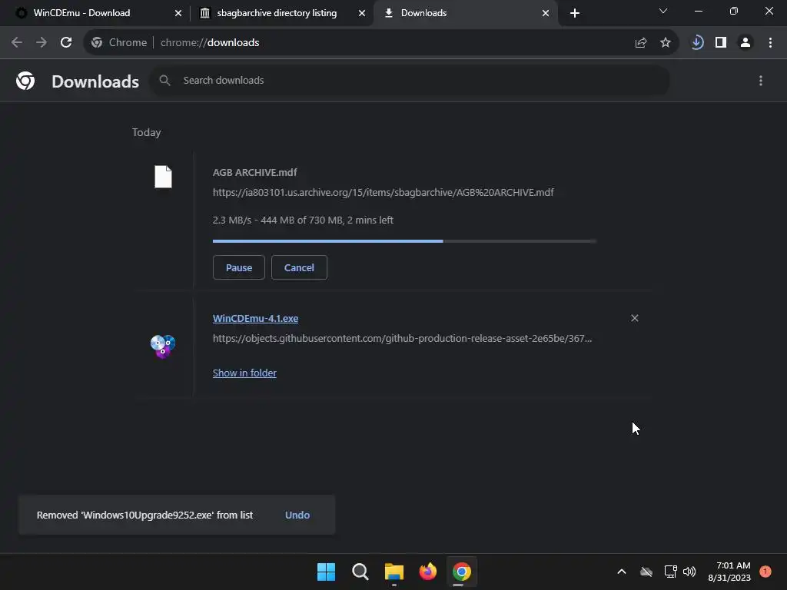The height and width of the screenshot is (590, 787).
Task: Open the clock showing 7:01 AM
Action: pos(729,572)
